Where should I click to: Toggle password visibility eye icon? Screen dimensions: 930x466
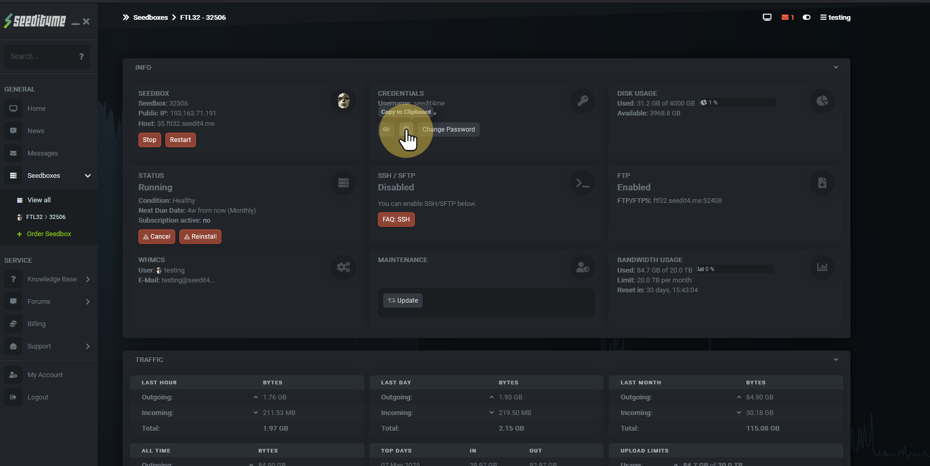point(386,130)
